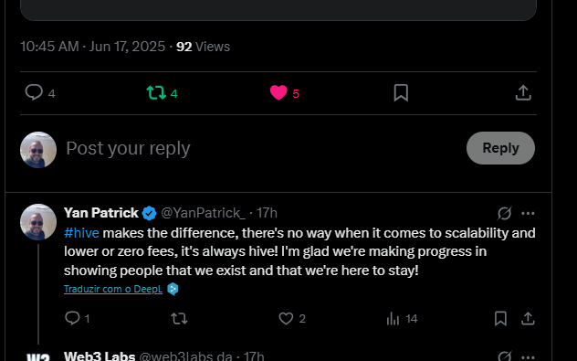577x361 pixels.
Task: View analytics for Yan Patrick's comment
Action: click(402, 318)
